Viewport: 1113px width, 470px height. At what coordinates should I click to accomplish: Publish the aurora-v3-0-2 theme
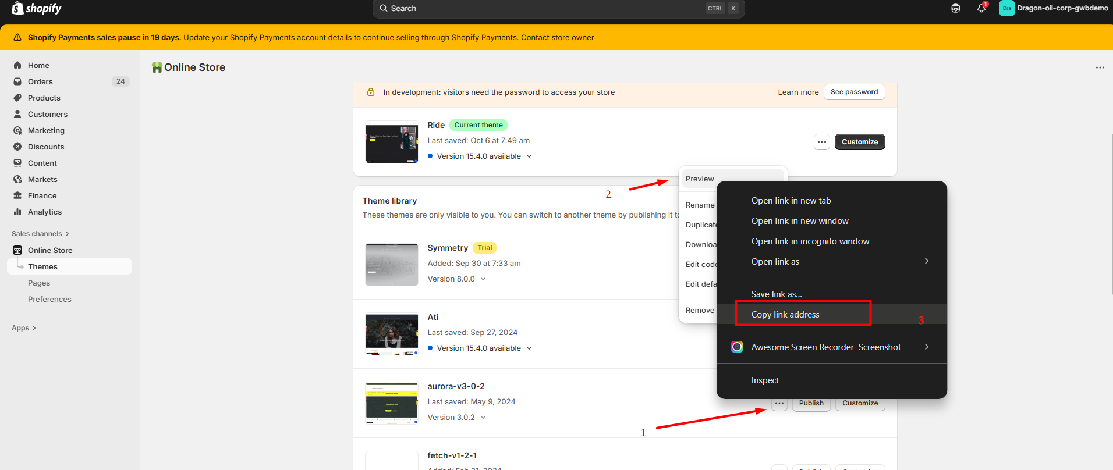pyautogui.click(x=811, y=403)
